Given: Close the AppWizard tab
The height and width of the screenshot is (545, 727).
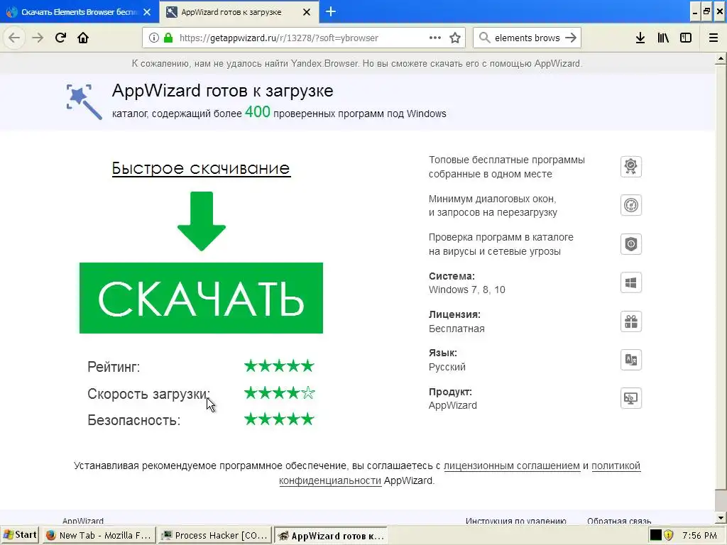Looking at the screenshot, I should [307, 12].
